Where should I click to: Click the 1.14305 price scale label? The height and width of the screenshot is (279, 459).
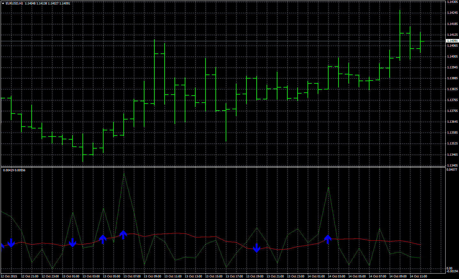coord(452,2)
